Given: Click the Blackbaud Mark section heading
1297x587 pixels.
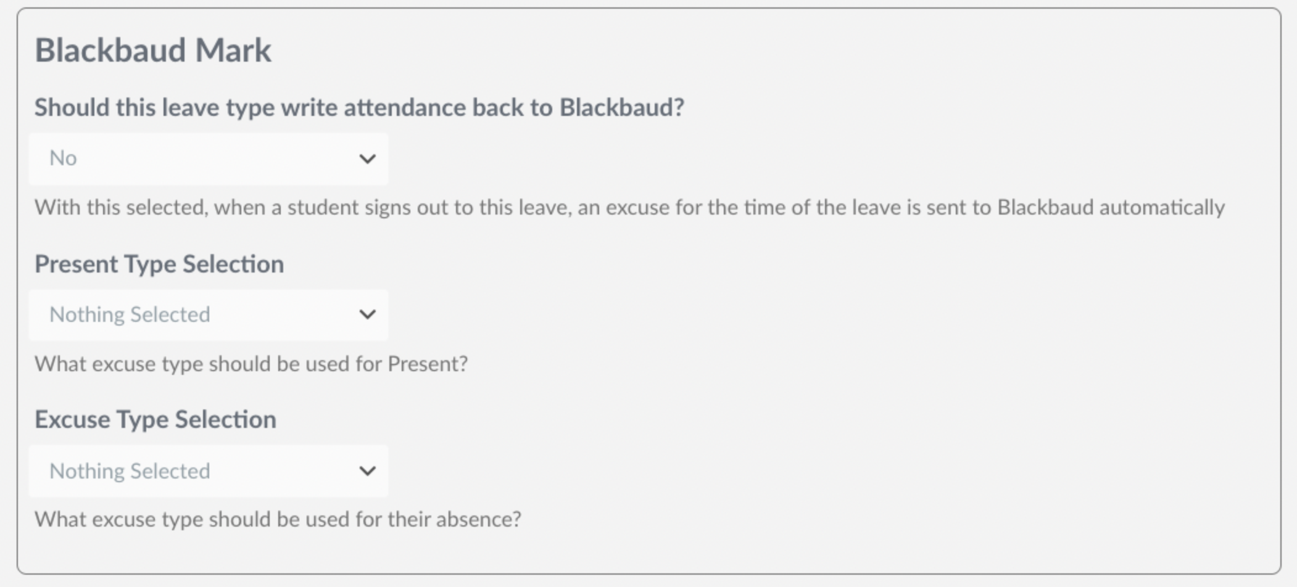Looking at the screenshot, I should pyautogui.click(x=153, y=51).
